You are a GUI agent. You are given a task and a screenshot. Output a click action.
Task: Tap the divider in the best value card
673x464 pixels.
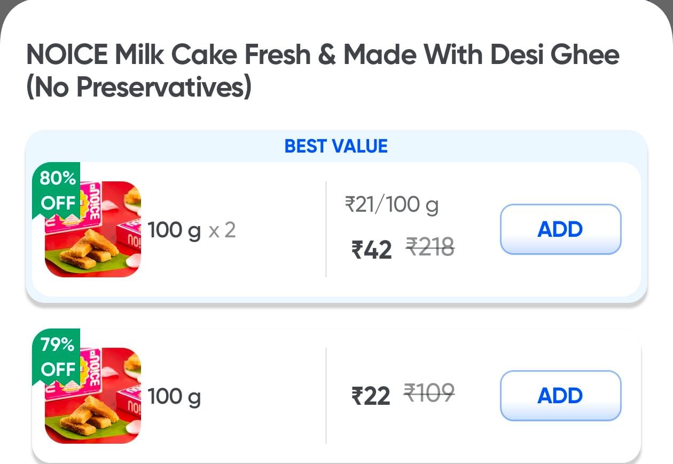click(x=326, y=229)
